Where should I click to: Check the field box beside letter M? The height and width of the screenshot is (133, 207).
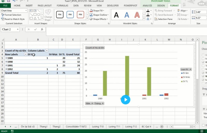pyautogui.click(x=203, y=59)
